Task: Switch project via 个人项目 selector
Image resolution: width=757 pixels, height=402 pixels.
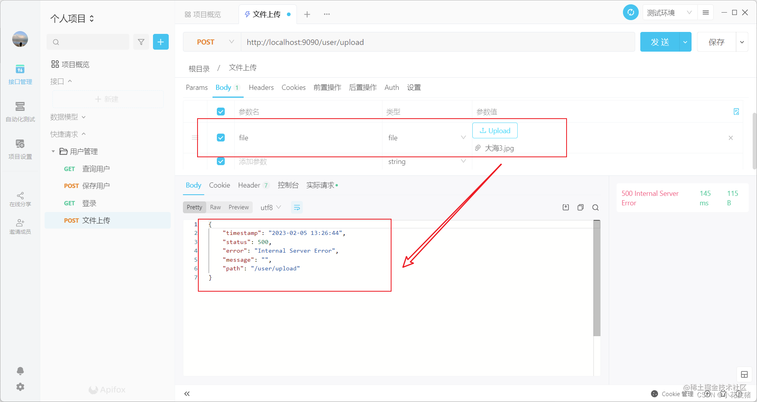Action: coord(72,19)
